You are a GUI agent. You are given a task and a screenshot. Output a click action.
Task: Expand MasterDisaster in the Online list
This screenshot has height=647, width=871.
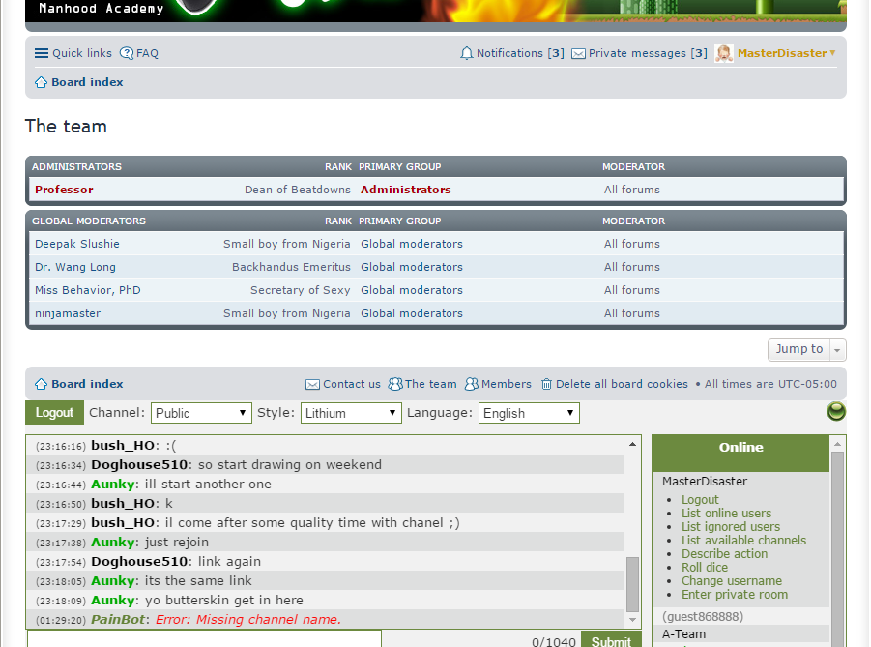point(705,482)
